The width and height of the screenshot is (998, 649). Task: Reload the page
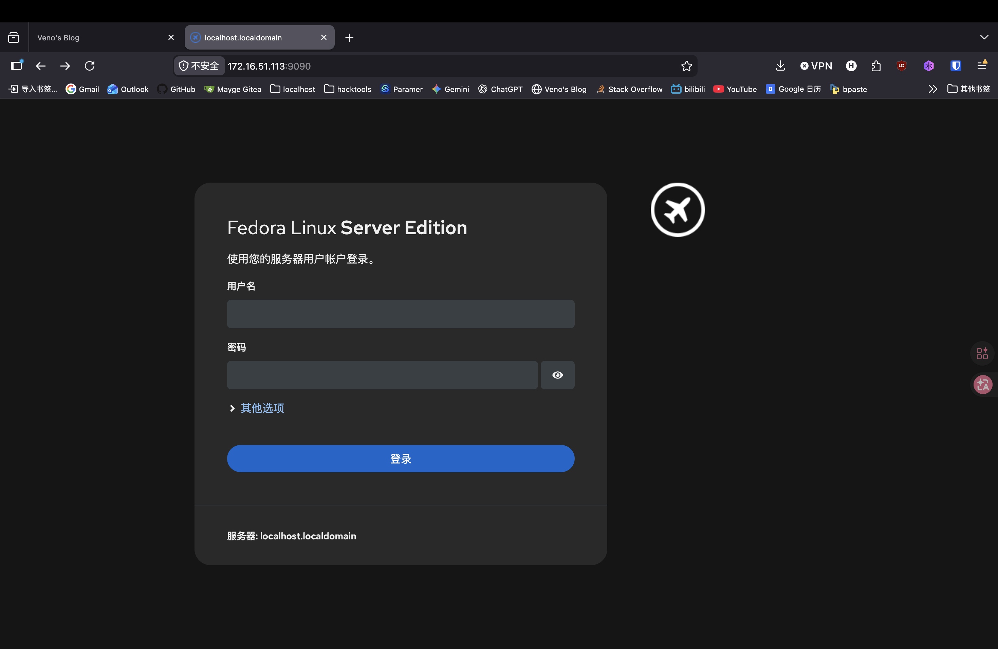point(90,66)
